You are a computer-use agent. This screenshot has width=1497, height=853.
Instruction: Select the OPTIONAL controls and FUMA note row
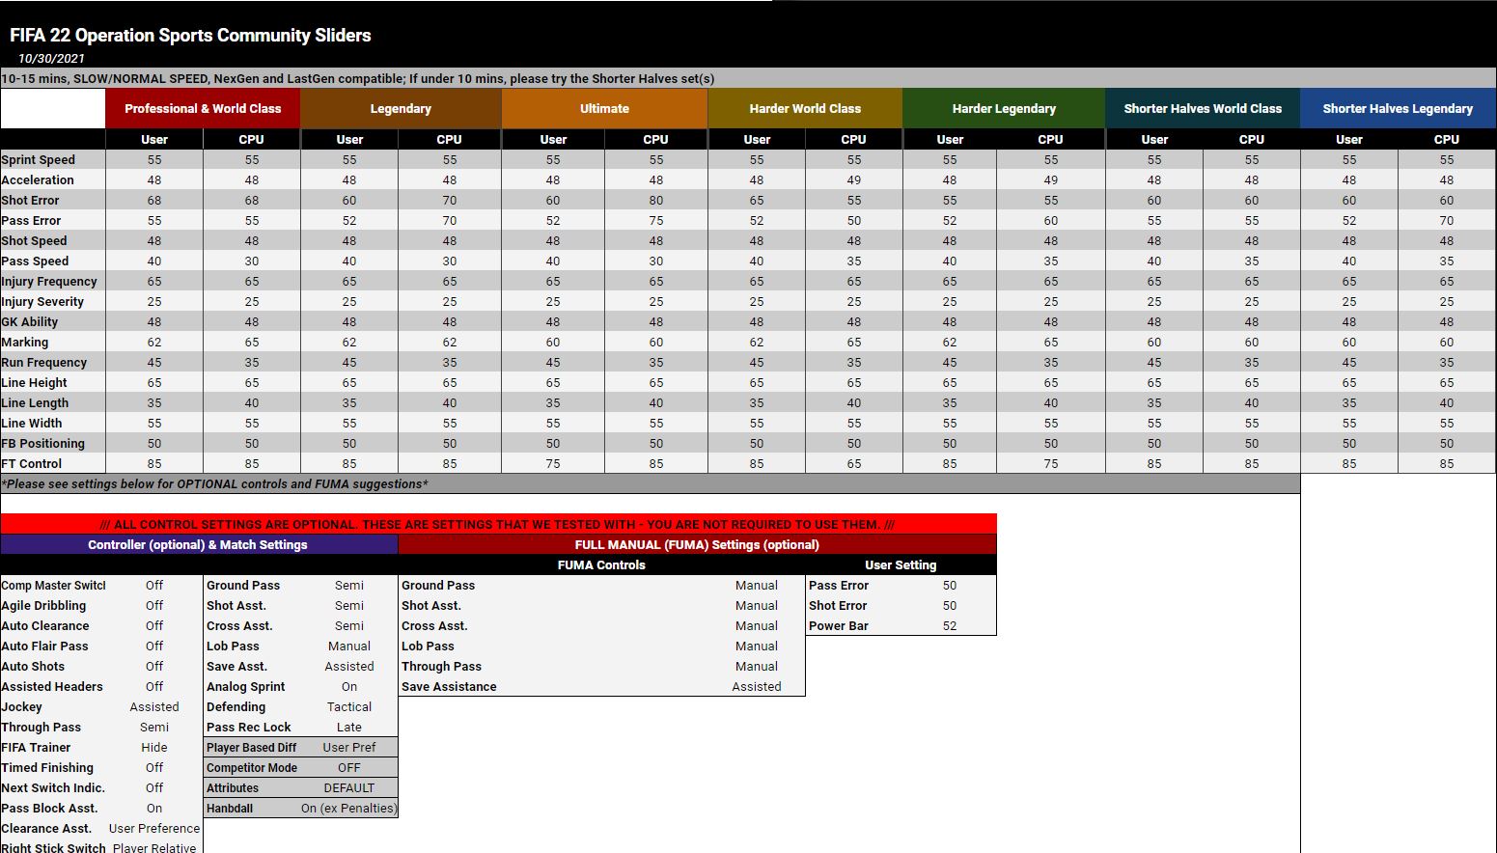pos(651,484)
